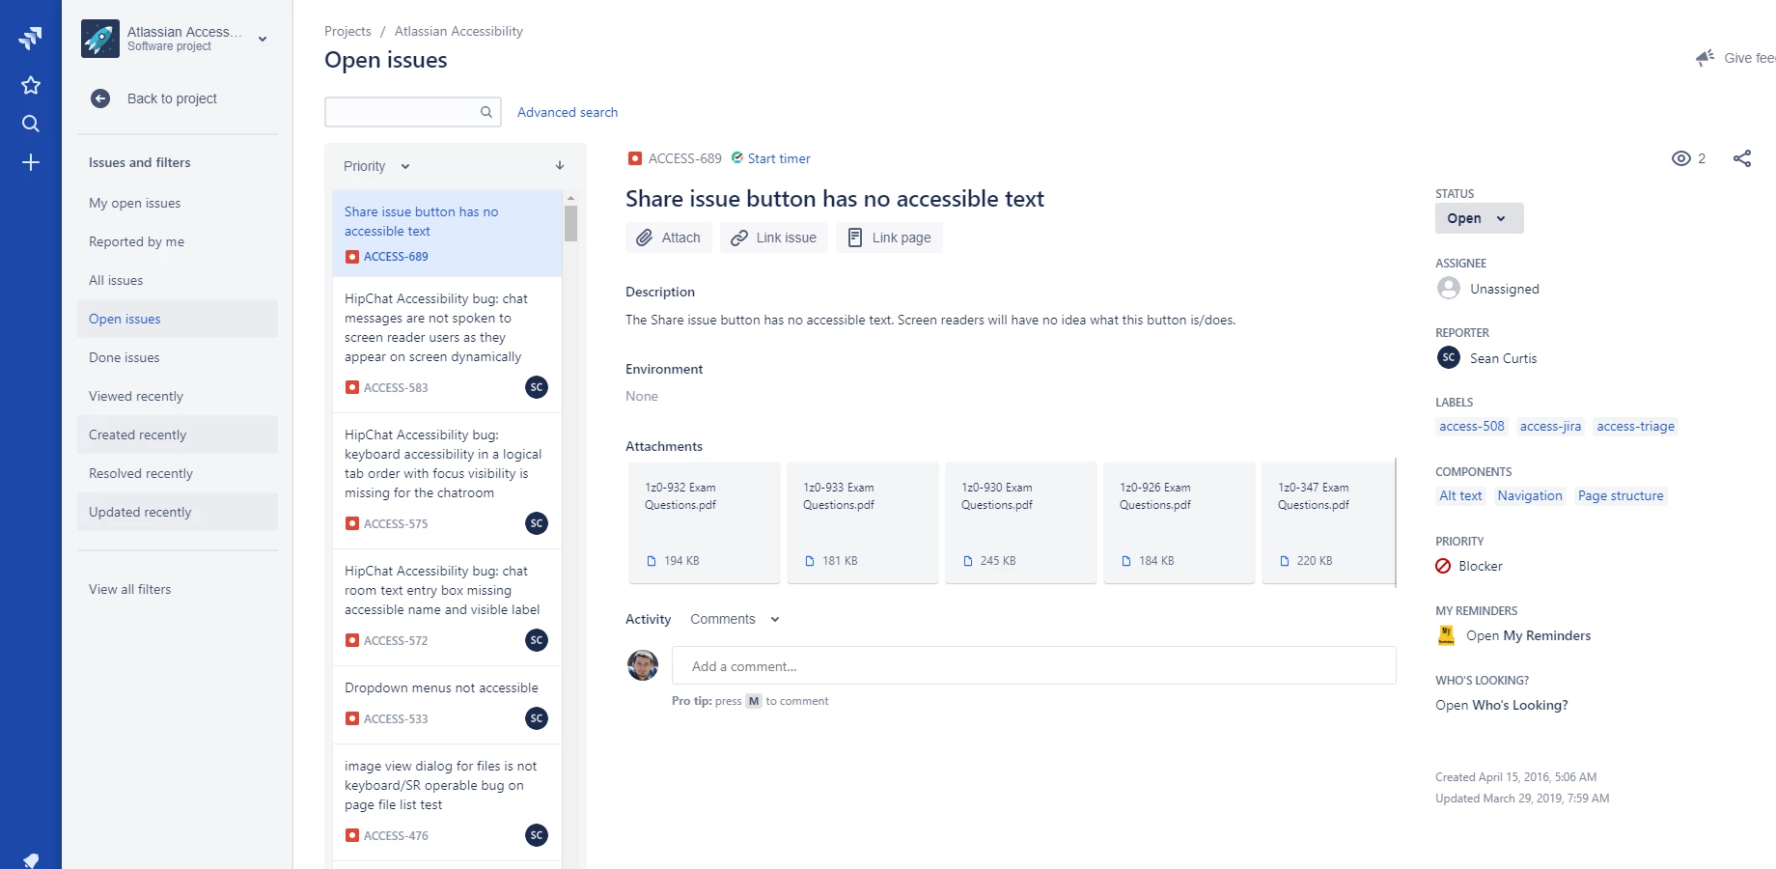The image size is (1776, 869).
Task: Toggle watching via the eye icon
Action: pos(1681,158)
